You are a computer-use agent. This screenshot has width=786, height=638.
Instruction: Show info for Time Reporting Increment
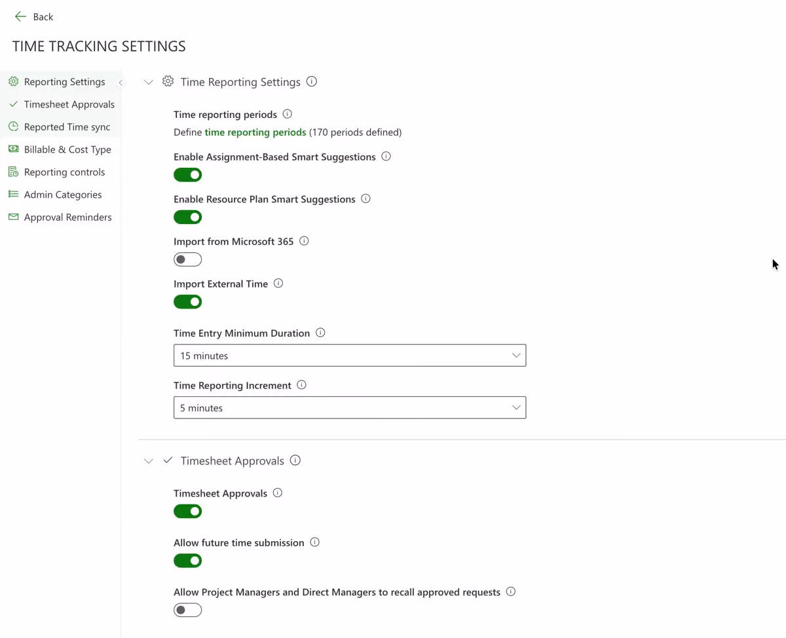click(x=301, y=385)
